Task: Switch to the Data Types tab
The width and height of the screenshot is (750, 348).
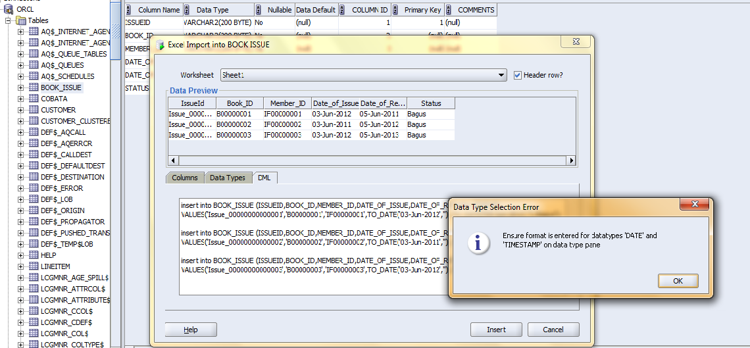Action: tap(227, 178)
